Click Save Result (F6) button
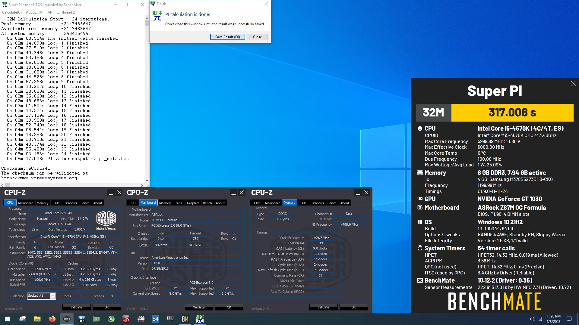This screenshot has height=325, width=579. (x=227, y=37)
